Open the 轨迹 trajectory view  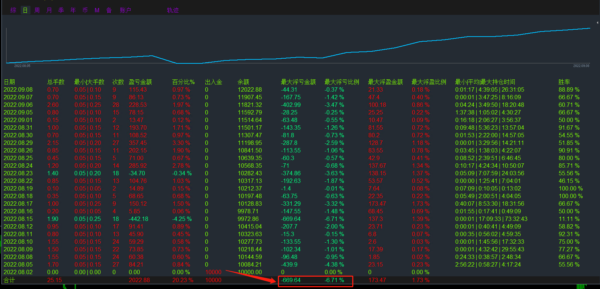pyautogui.click(x=173, y=10)
